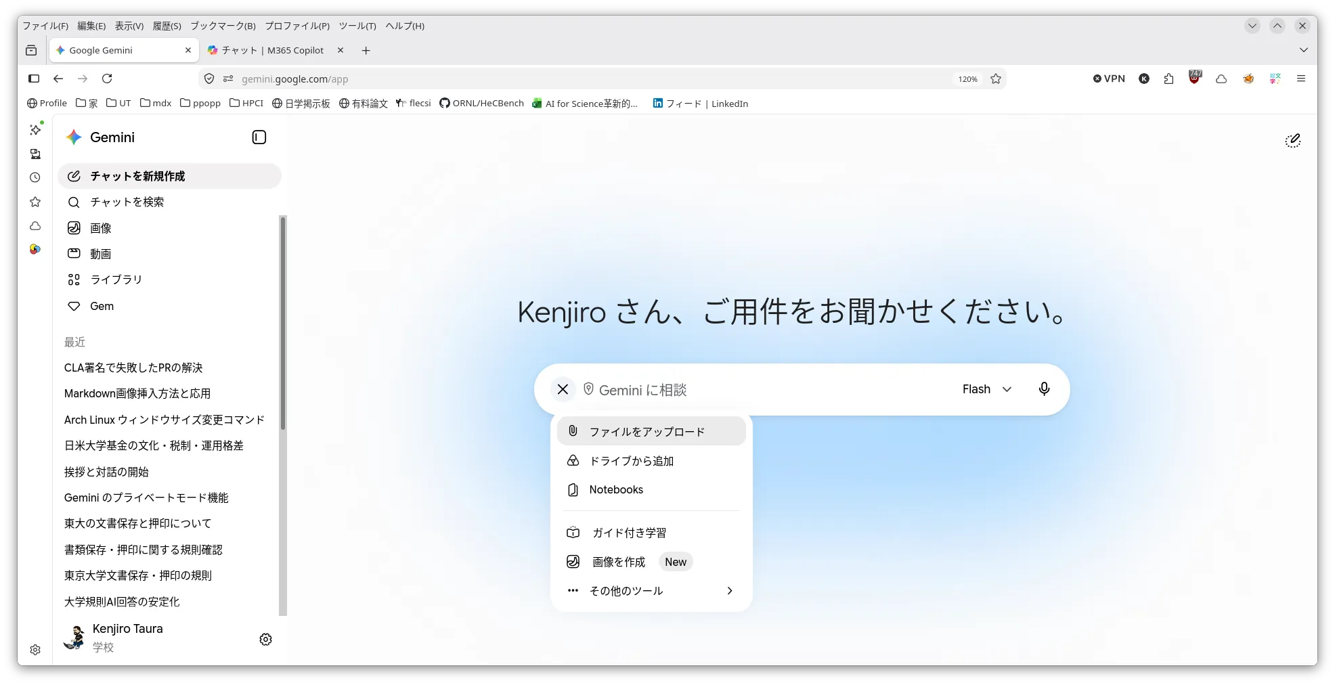Reload the page with refresh button
This screenshot has height=685, width=1335.
coord(107,79)
